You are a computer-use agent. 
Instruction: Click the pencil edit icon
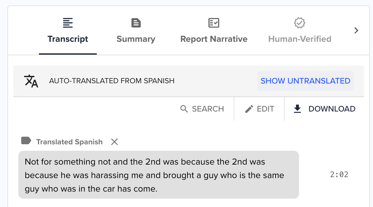tap(249, 109)
